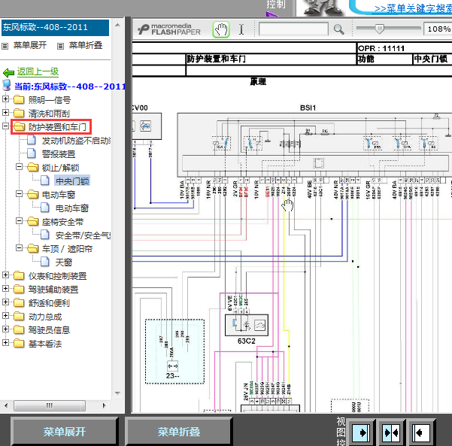Go back via 返回上一级 link
452x446 pixels.
pyautogui.click(x=38, y=71)
